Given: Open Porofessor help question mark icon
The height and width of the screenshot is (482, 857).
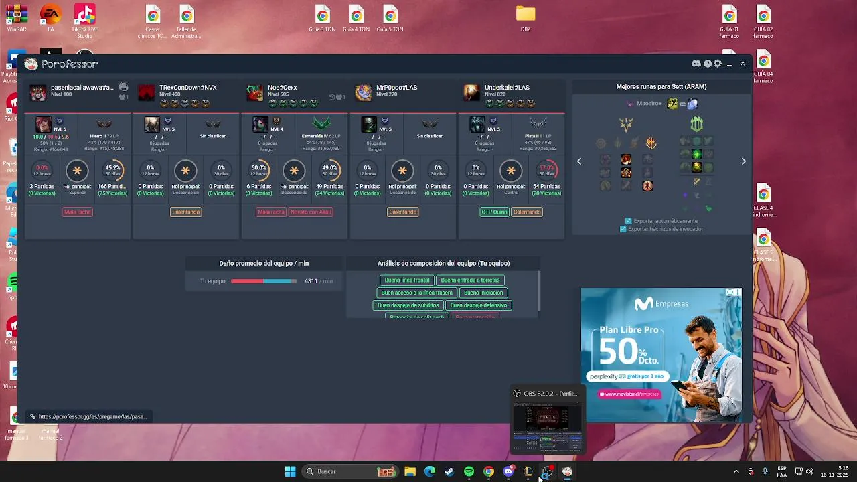Looking at the screenshot, I should click(x=708, y=64).
